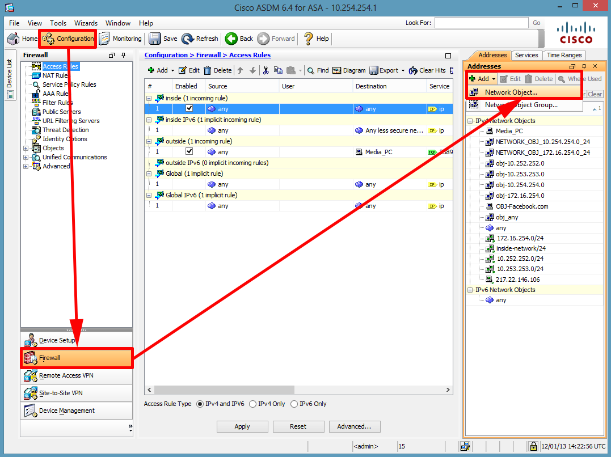Go Back using green arrow
Image resolution: width=611 pixels, height=457 pixels.
239,39
